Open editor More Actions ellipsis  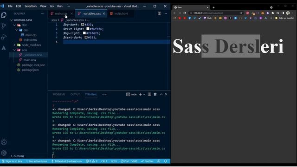tap(165, 13)
